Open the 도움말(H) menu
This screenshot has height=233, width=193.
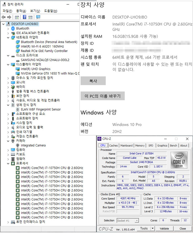coord(51,11)
